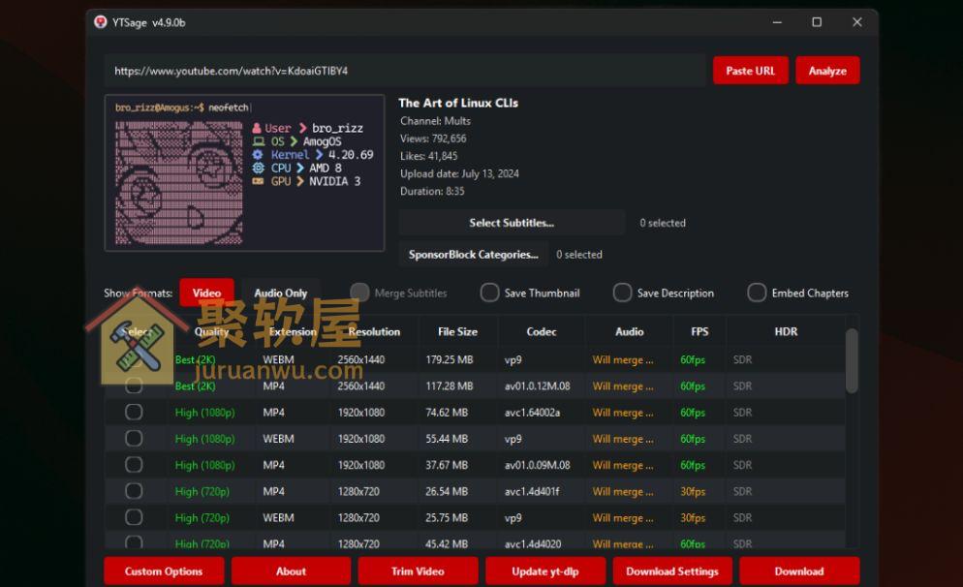Click the Upload date: July 13, 2024 text
Image resolution: width=963 pixels, height=587 pixels.
(x=459, y=173)
